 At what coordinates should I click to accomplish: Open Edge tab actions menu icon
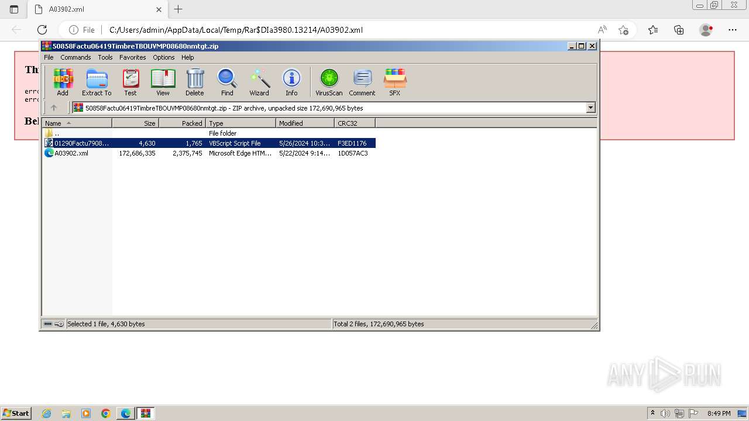14,9
